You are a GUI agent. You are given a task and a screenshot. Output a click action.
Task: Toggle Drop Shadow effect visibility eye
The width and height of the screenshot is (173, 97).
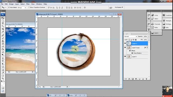coord(132,53)
